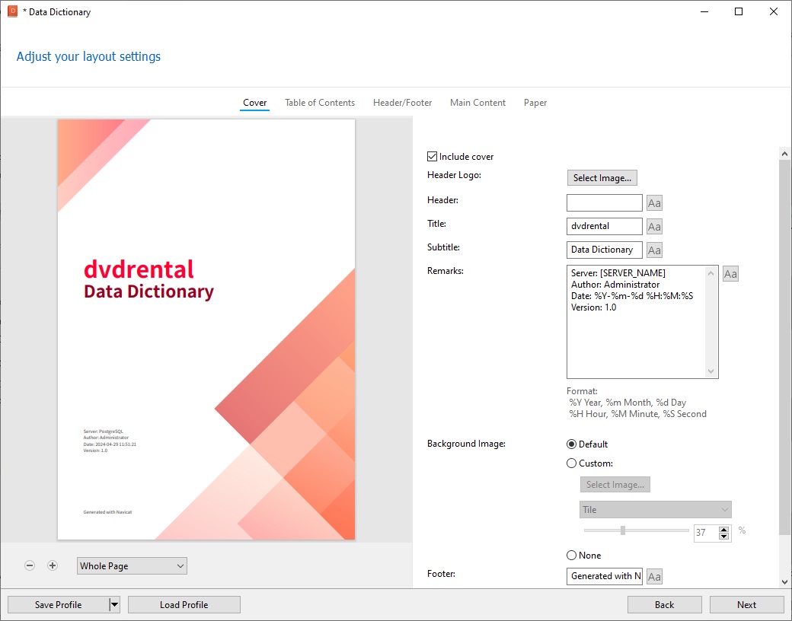Uncheck the Include cover checkbox
The width and height of the screenshot is (792, 621).
(x=433, y=157)
